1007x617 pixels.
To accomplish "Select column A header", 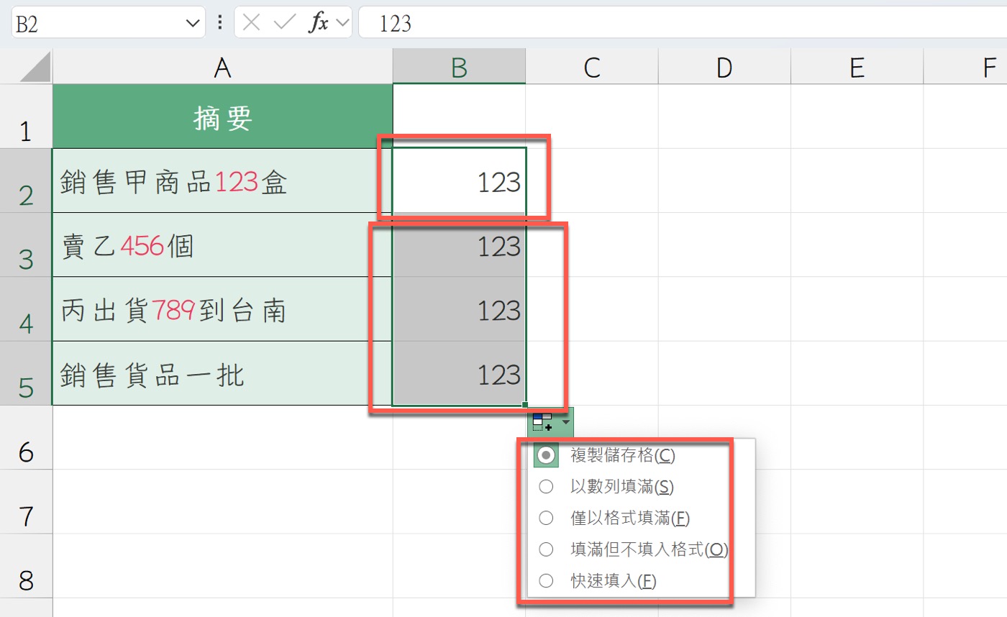I will (x=223, y=68).
